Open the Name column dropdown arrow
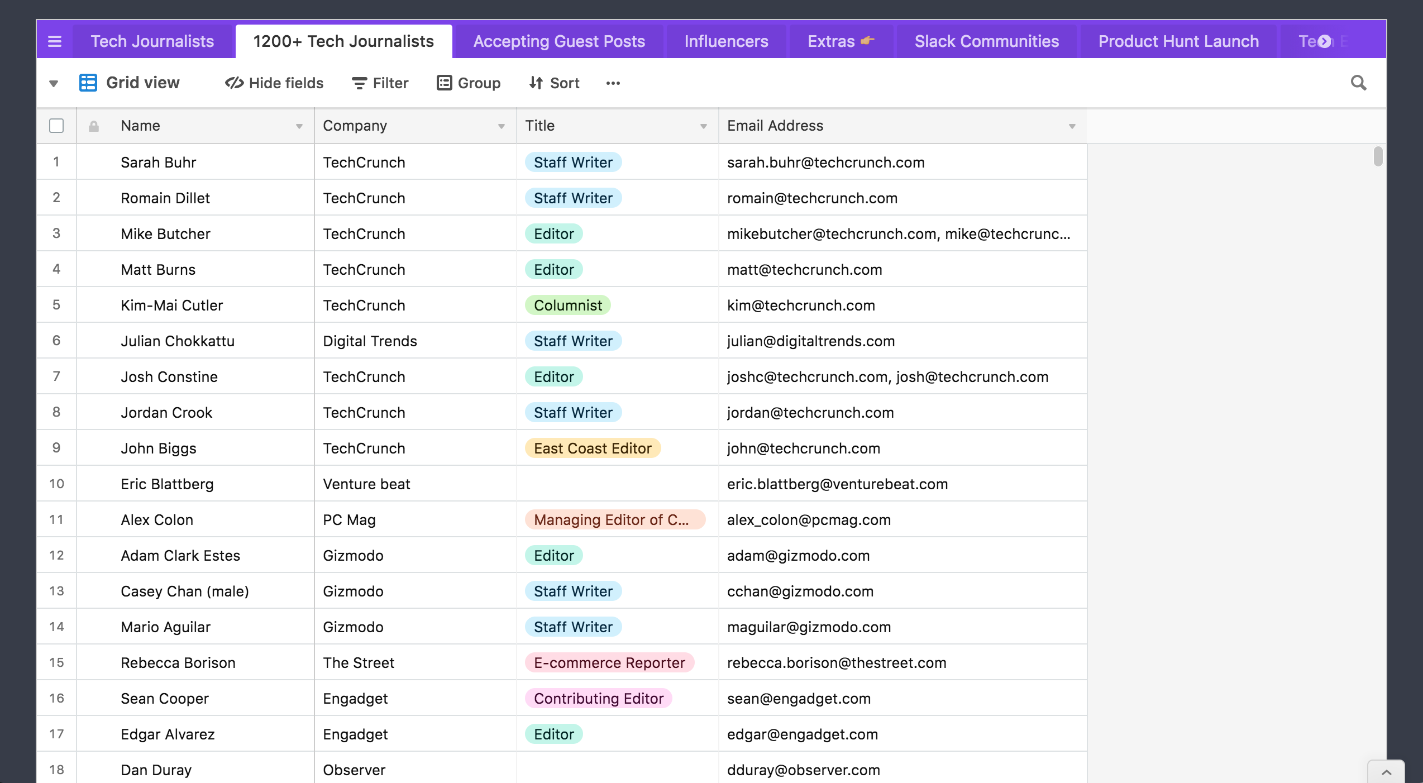 pos(299,126)
